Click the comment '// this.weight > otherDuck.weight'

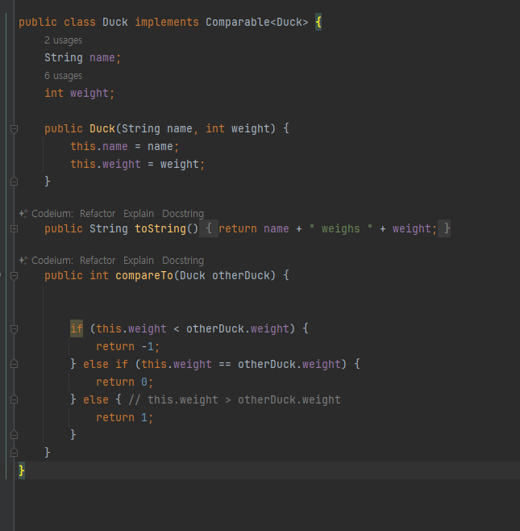235,400
